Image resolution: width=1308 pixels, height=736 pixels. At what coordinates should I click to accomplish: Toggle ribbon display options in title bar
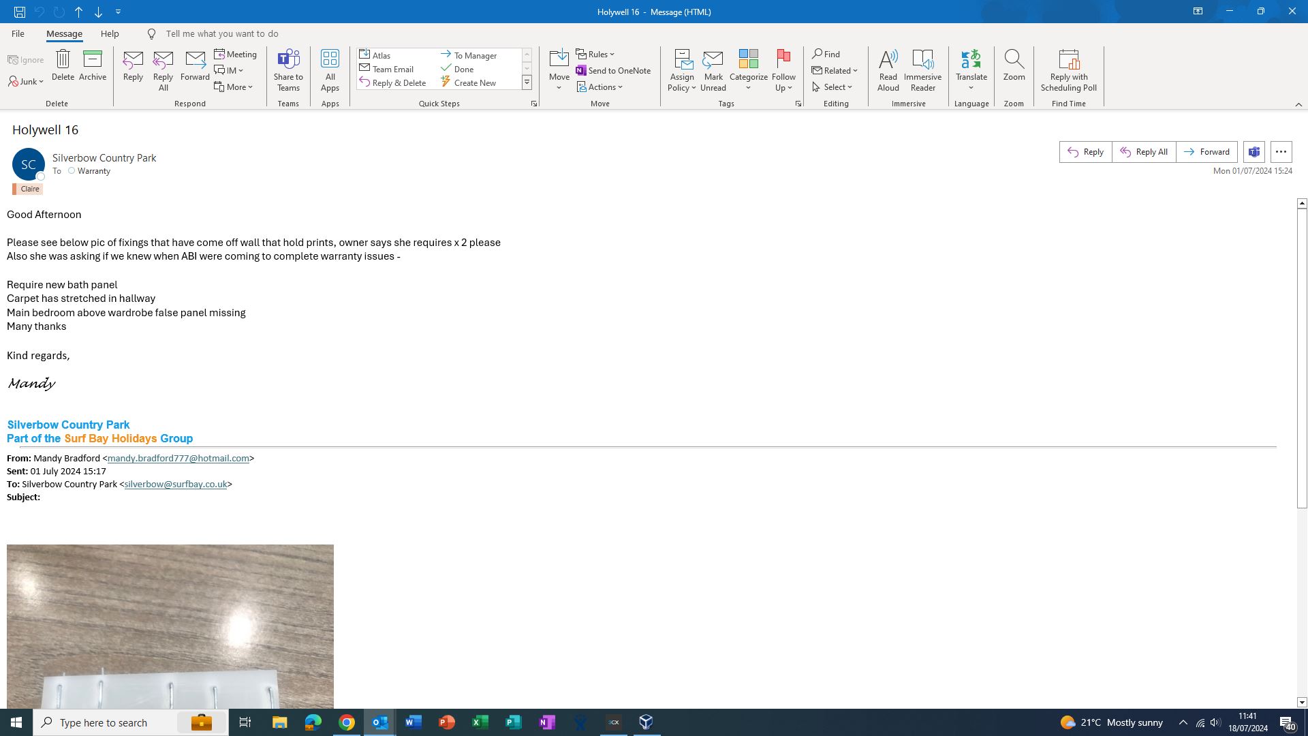1198,12
